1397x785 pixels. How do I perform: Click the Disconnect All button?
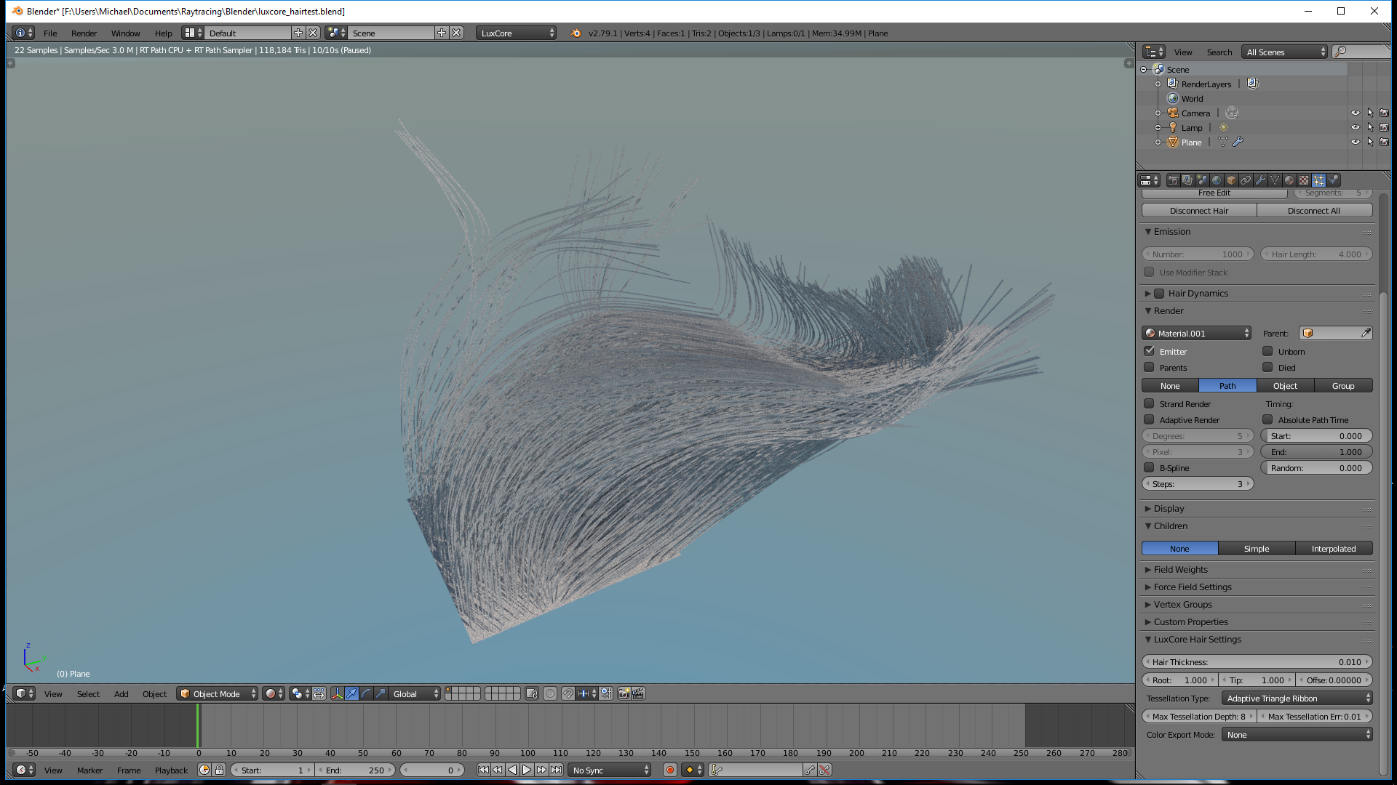(1314, 210)
